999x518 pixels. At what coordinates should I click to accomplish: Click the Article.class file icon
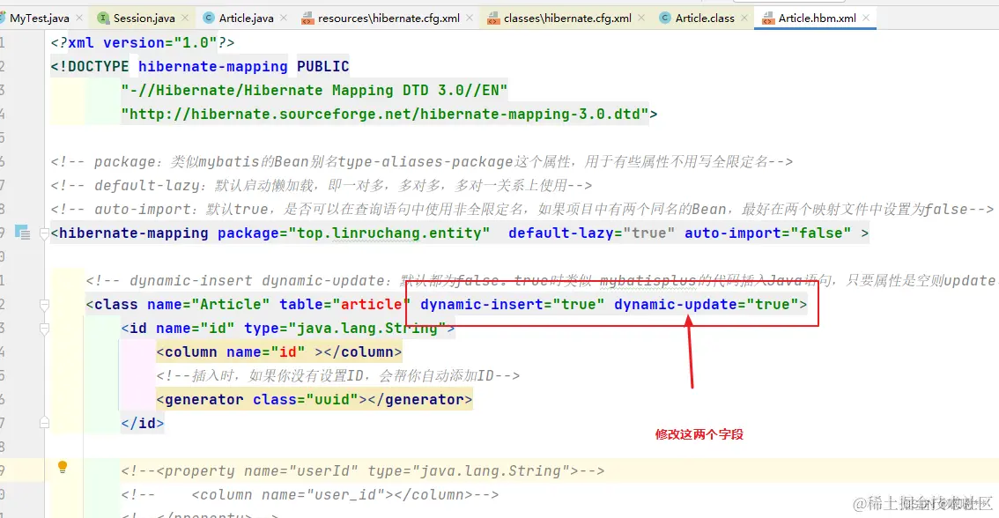click(664, 18)
